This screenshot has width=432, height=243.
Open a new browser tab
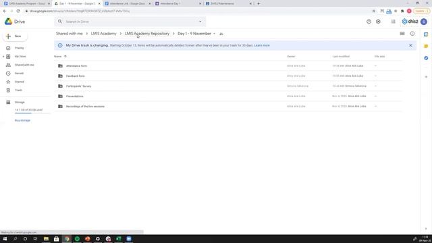click(x=259, y=3)
